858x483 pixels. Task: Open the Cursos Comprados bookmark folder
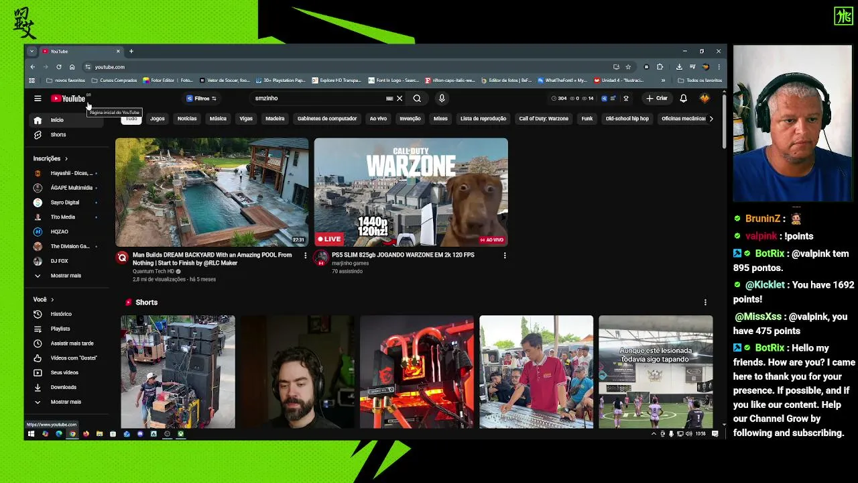pos(114,80)
